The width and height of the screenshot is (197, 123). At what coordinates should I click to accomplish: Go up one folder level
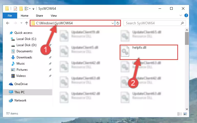point(26,23)
